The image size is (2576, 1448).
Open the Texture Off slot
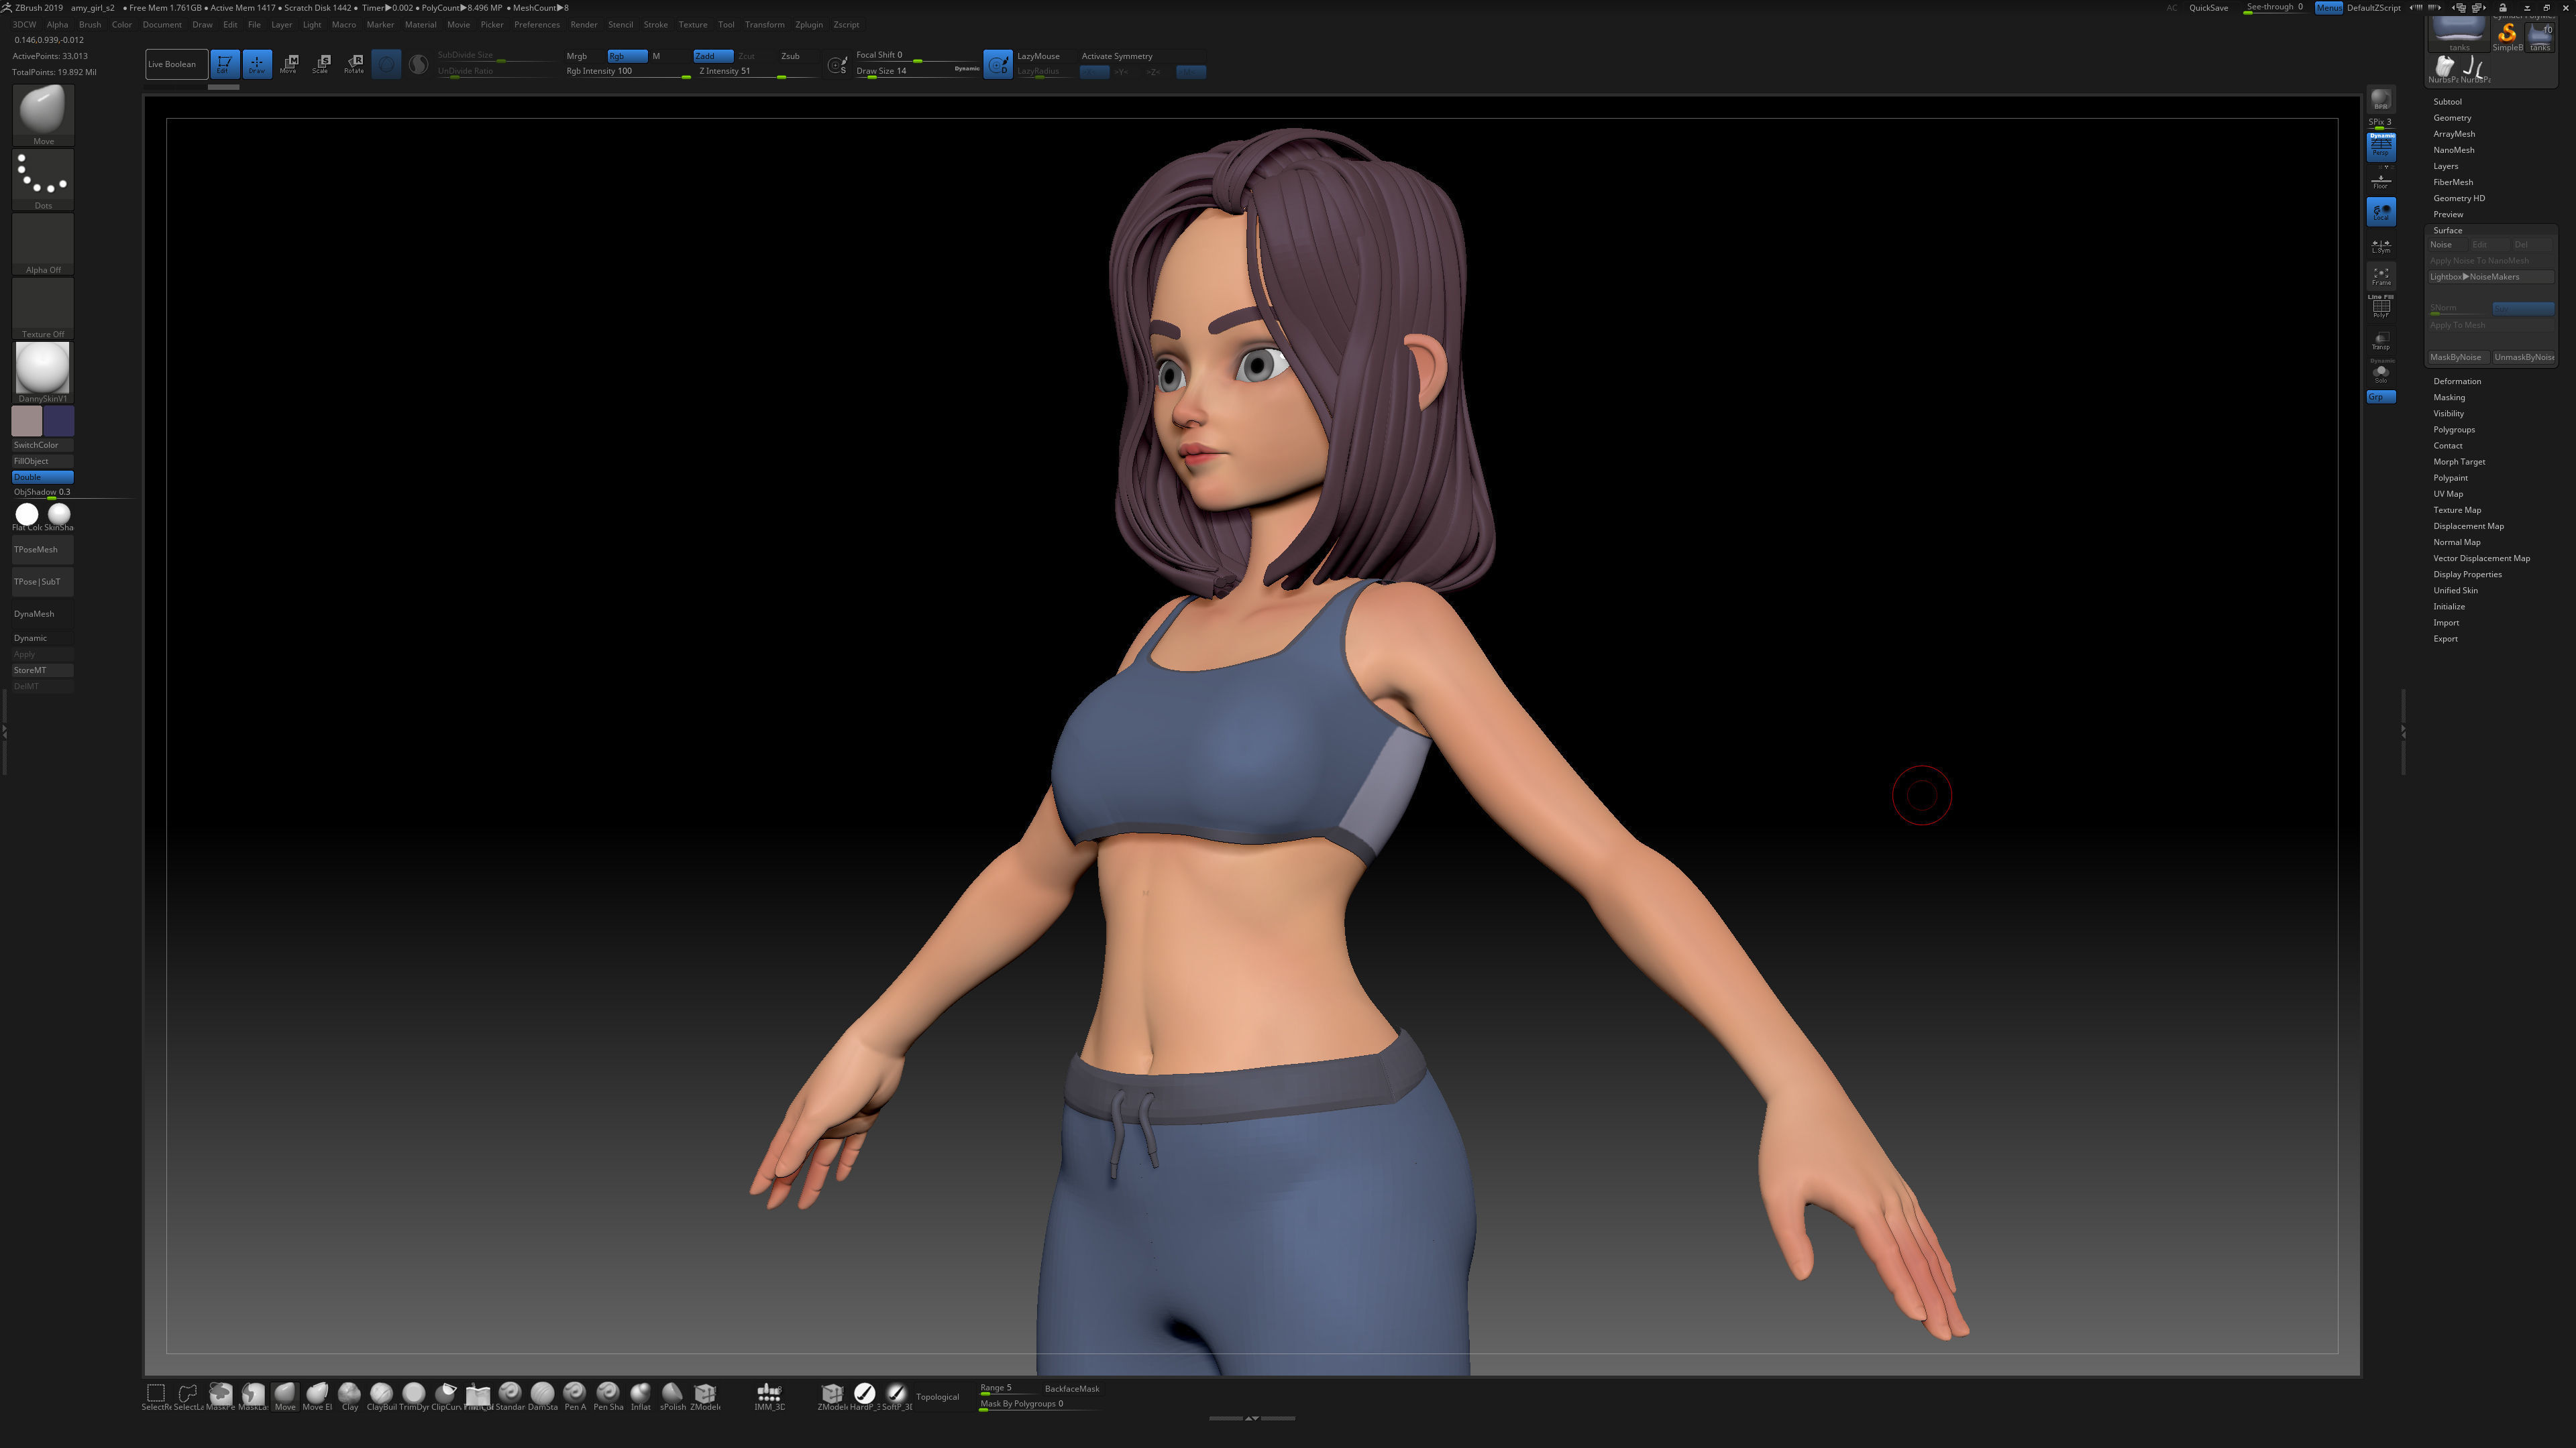click(43, 309)
